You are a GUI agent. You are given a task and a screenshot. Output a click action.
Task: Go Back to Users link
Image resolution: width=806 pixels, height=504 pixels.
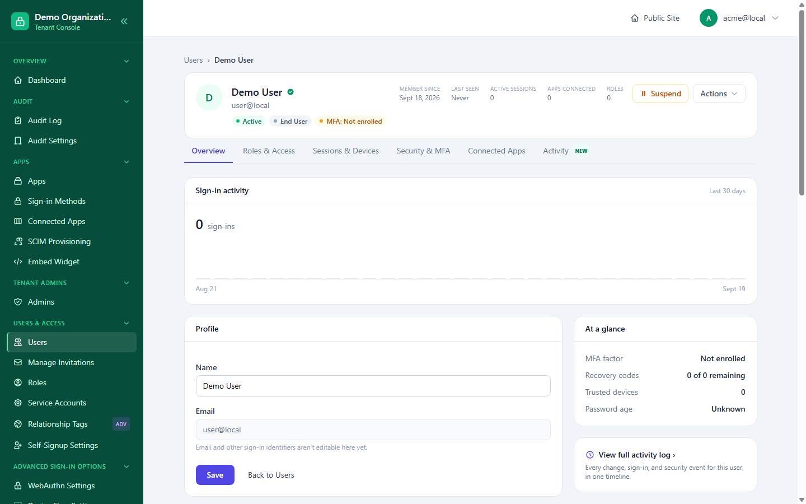(271, 475)
